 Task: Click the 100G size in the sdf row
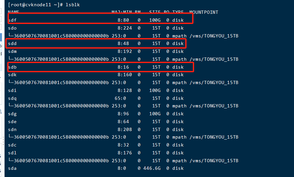click(x=155, y=20)
